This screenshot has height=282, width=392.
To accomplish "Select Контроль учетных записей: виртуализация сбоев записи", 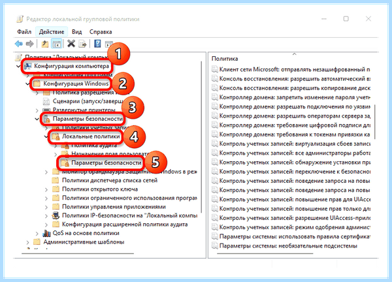I will pos(295,144).
